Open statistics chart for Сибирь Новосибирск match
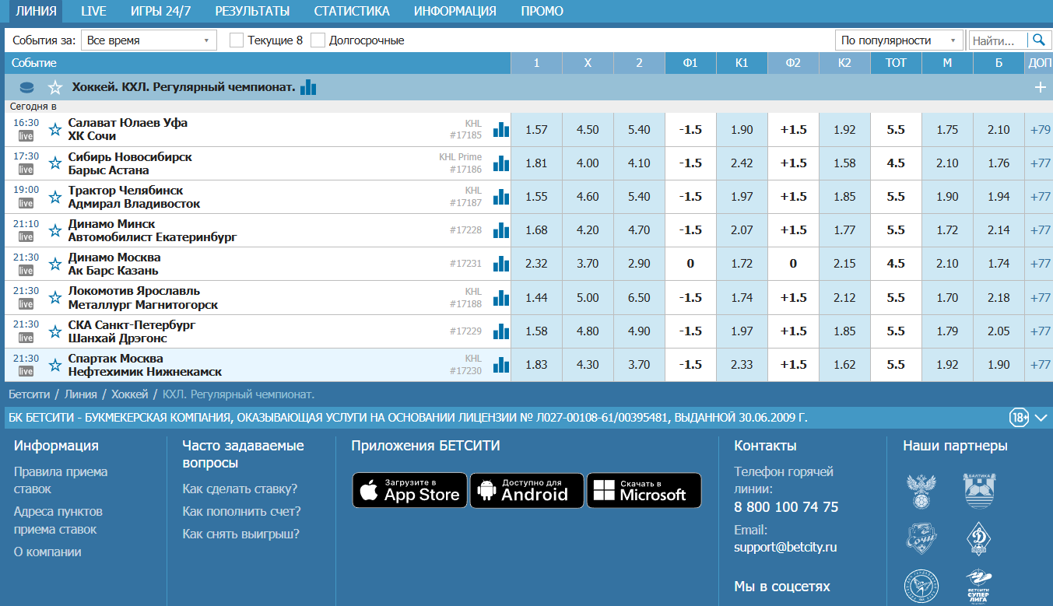 point(500,163)
